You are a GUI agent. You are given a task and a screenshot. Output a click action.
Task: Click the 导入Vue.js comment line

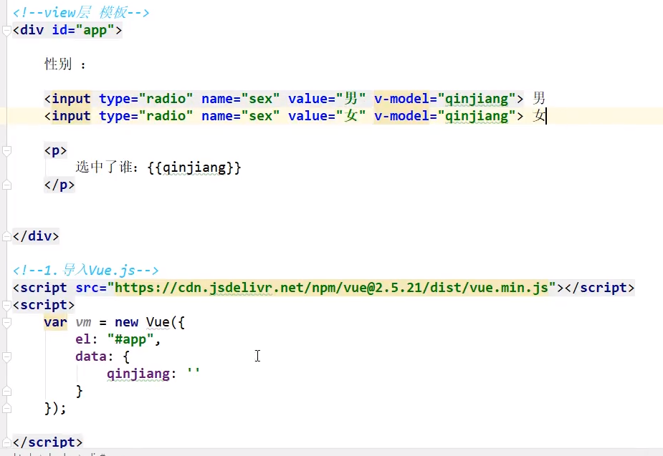point(86,270)
